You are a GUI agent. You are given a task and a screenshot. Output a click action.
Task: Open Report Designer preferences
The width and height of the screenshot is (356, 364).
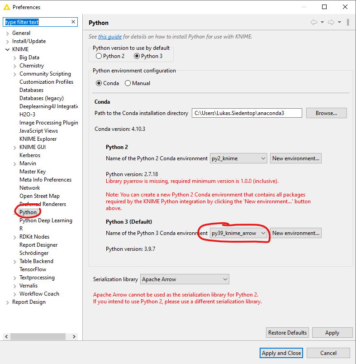pos(38,244)
